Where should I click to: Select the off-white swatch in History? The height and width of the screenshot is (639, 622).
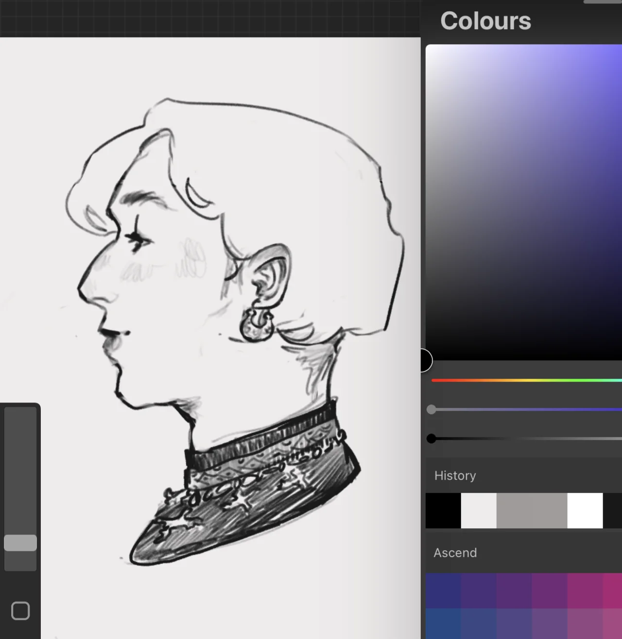(x=479, y=511)
